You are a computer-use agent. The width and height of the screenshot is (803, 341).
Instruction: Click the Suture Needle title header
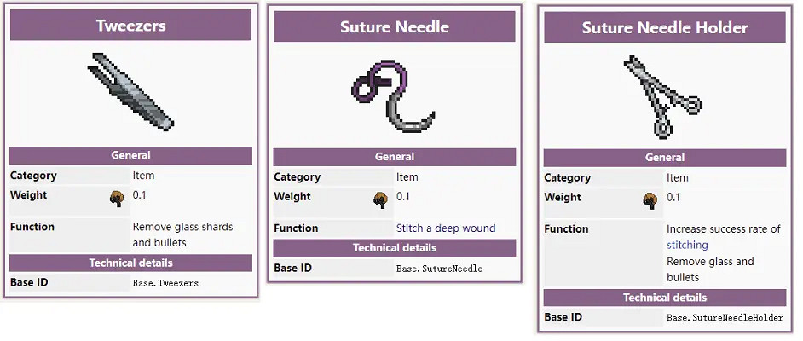click(394, 26)
